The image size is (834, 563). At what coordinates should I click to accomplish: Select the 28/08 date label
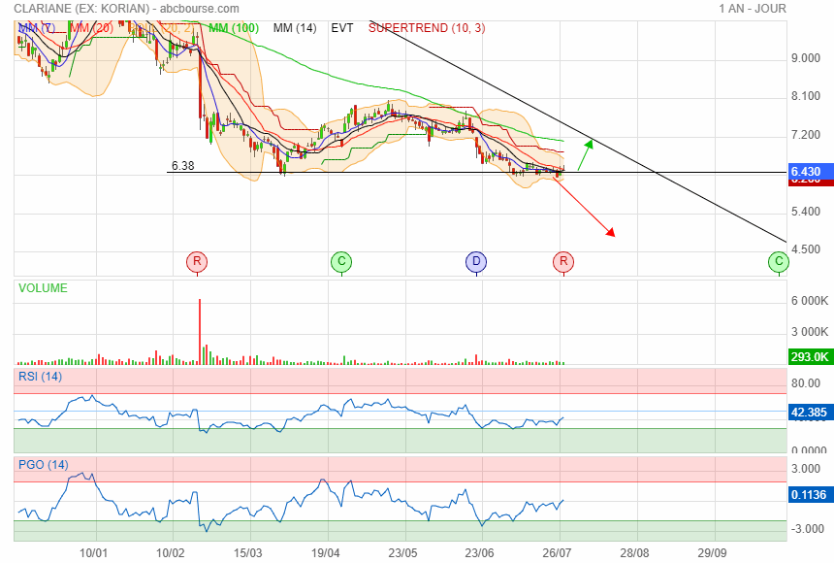click(634, 553)
